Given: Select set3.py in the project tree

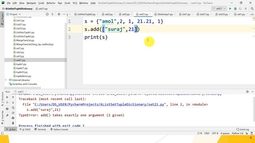Looking at the screenshot, I should coord(20,56).
